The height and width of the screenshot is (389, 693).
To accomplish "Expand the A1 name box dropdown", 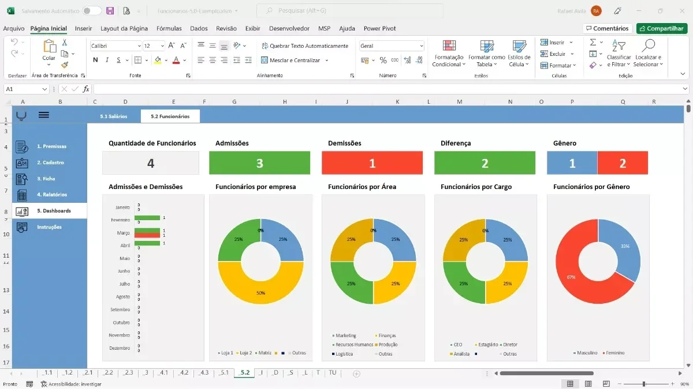I will [44, 89].
